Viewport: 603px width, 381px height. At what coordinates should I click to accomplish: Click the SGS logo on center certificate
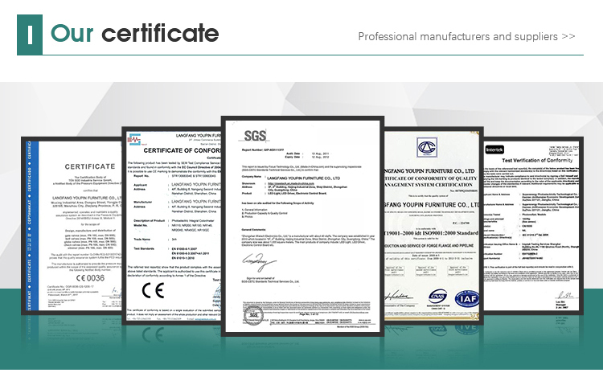255,136
